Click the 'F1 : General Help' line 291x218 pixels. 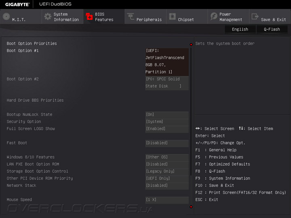pos(216,150)
